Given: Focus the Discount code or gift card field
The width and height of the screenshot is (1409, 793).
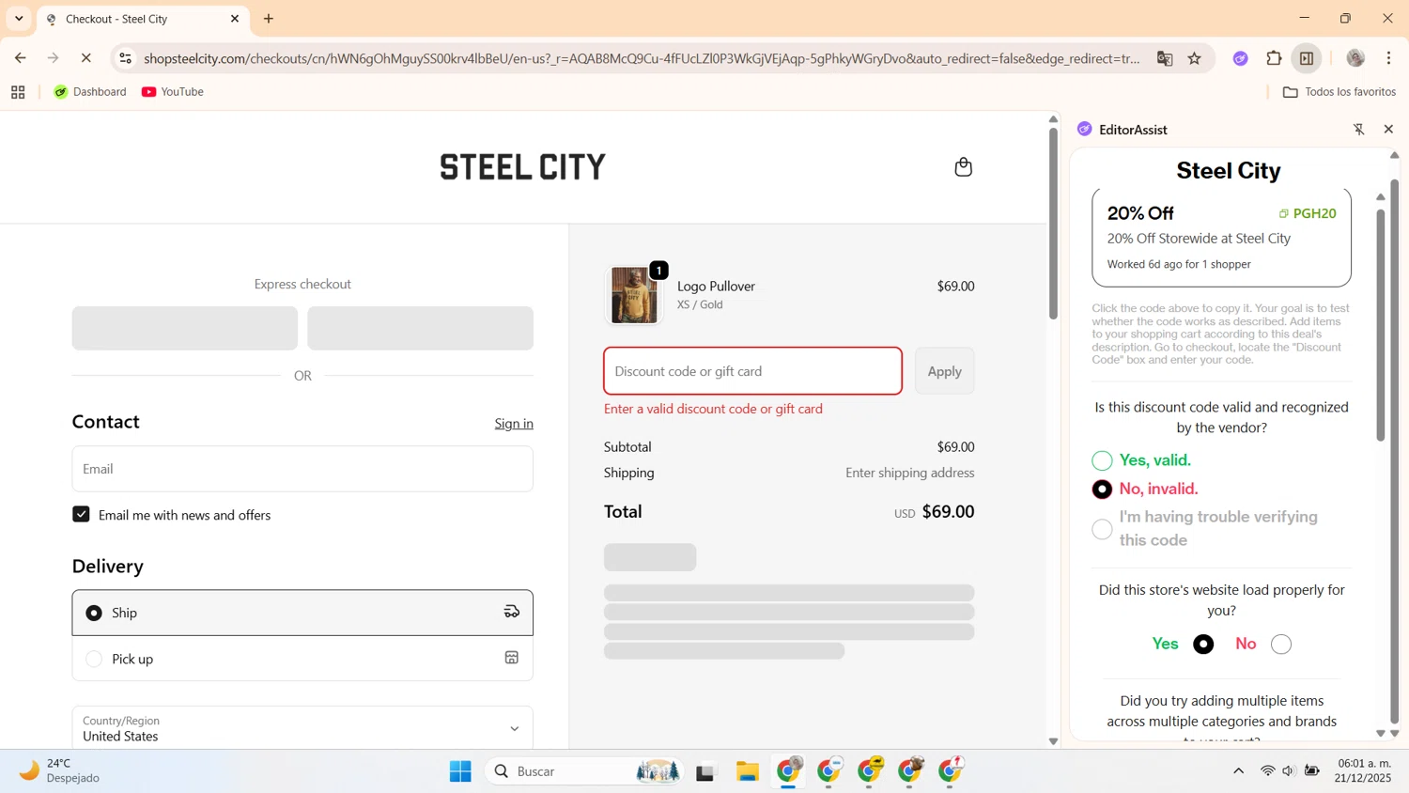Looking at the screenshot, I should (752, 371).
